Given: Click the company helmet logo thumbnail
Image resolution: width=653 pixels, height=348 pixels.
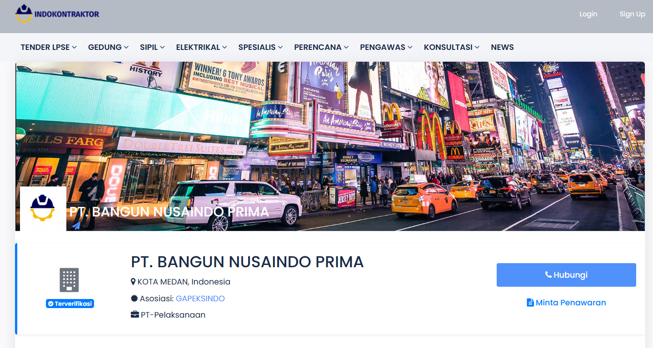Looking at the screenshot, I should 43,209.
